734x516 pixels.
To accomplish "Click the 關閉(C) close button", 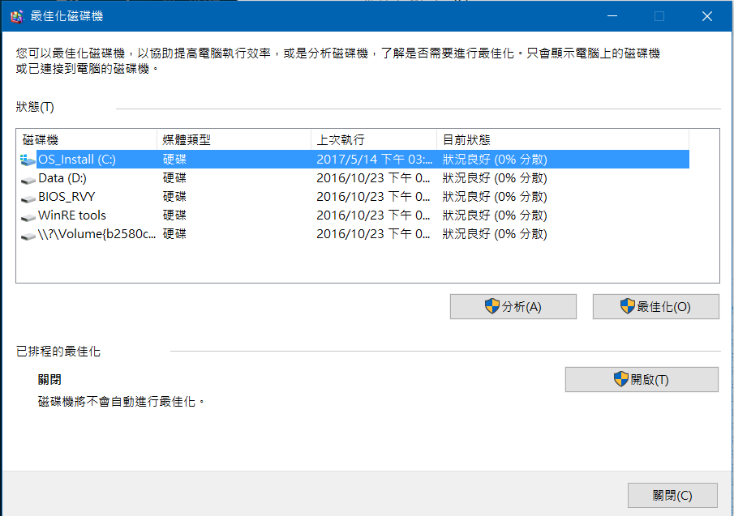I will click(x=672, y=496).
